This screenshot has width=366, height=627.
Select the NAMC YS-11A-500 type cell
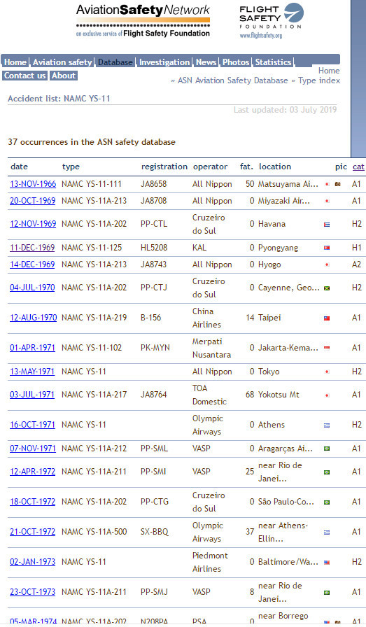(x=94, y=532)
